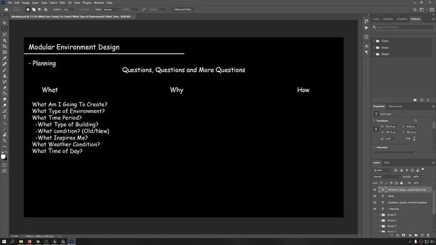The image size is (436, 245).
Task: Select the Eyedropper tool
Action: tap(5, 58)
